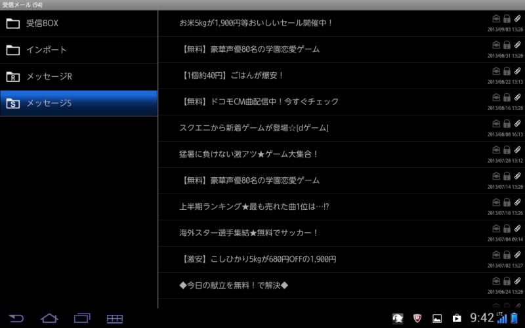
Task: Open the インポート folder
Action: coord(79,50)
